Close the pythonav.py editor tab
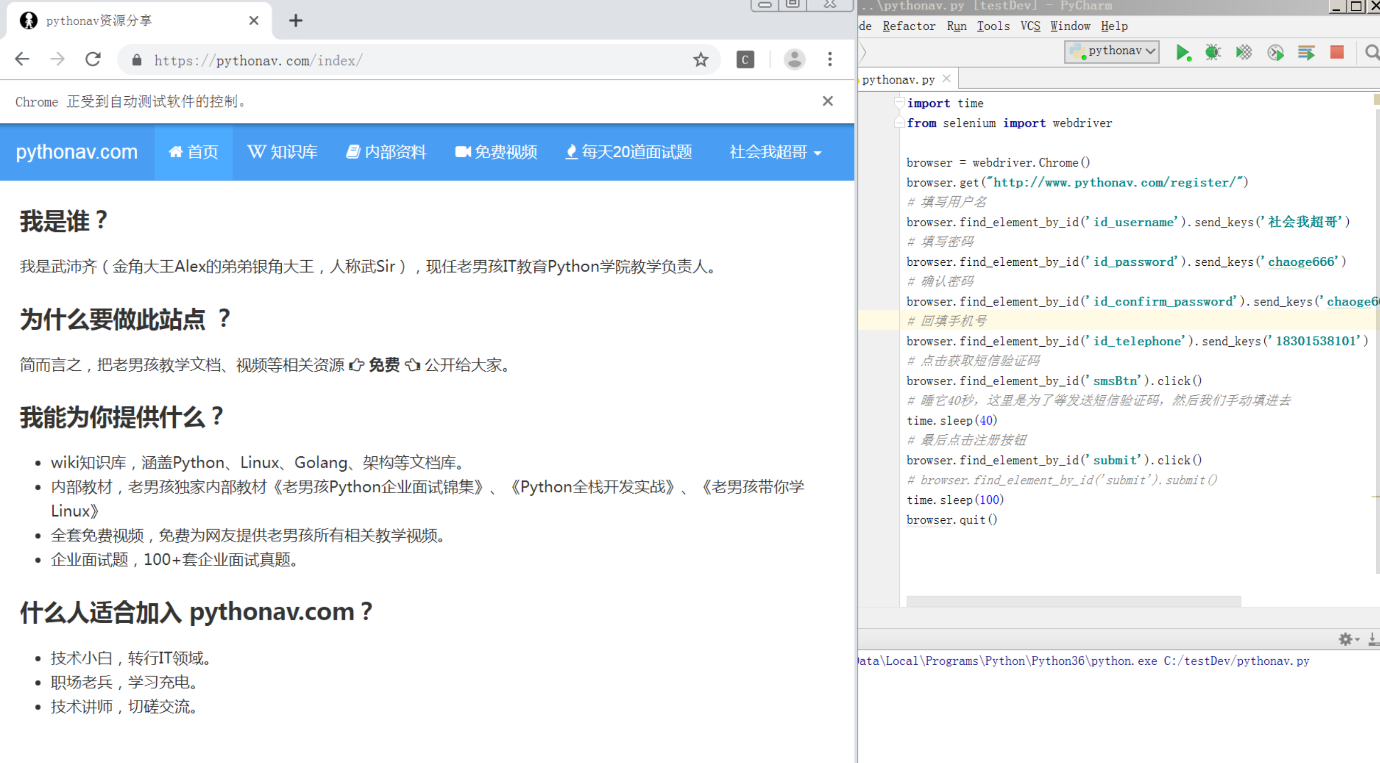Image resolution: width=1380 pixels, height=763 pixels. tap(947, 79)
